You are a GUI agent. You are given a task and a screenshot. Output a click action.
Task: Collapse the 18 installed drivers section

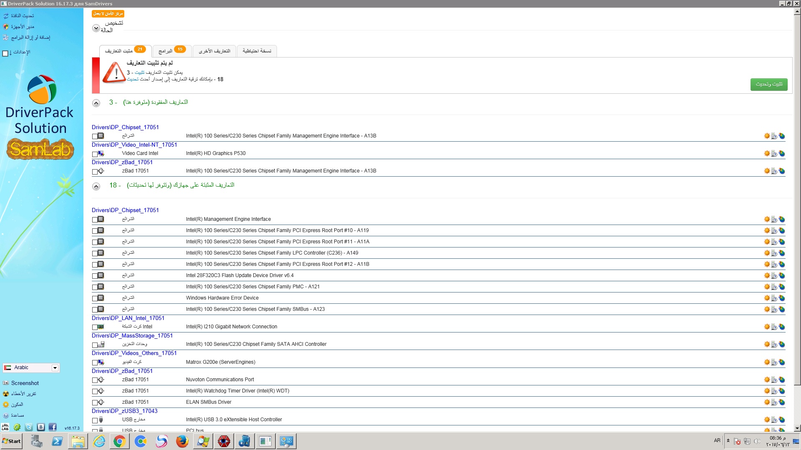click(x=96, y=186)
